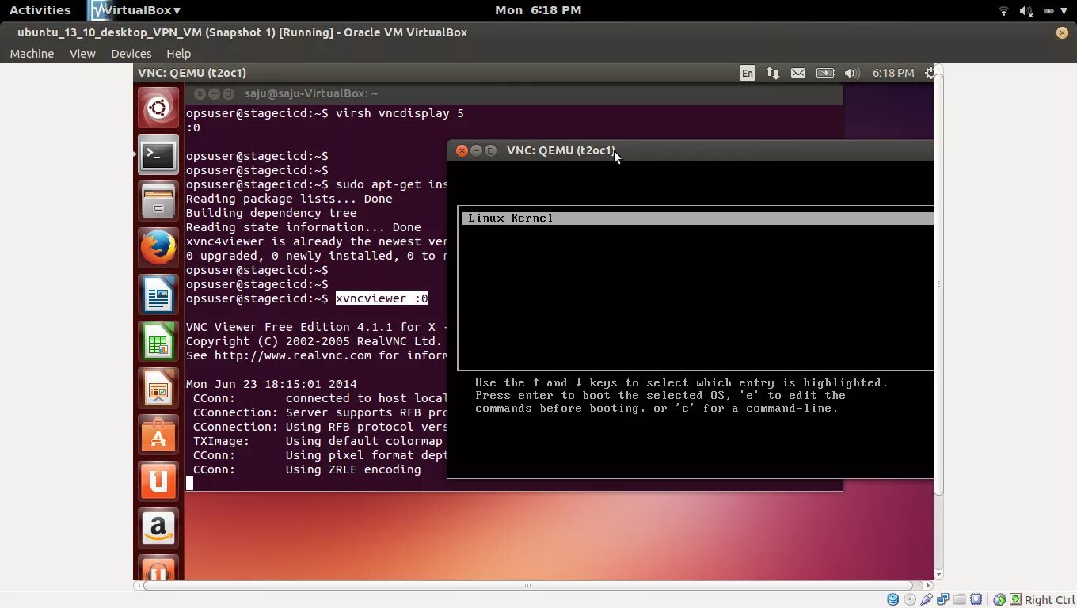The image size is (1077, 608).
Task: Click the Right Ctrl host key label
Action: [1049, 599]
